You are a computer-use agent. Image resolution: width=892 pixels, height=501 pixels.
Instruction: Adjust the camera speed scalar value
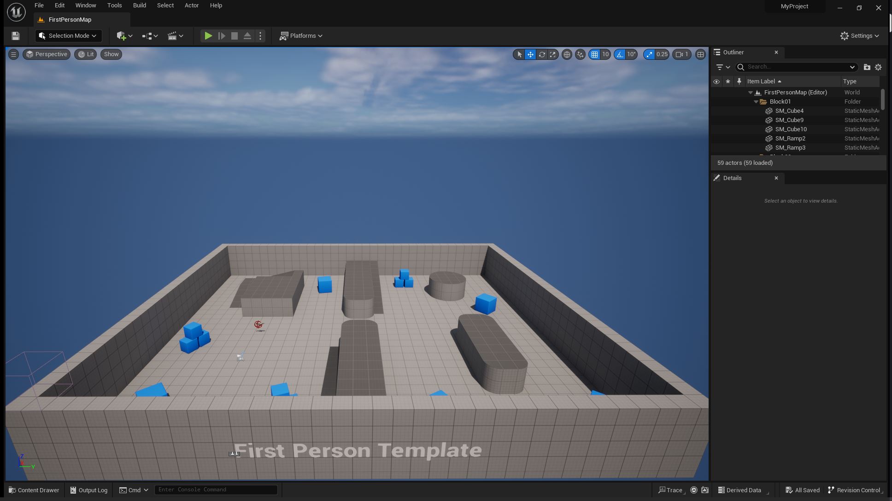662,54
